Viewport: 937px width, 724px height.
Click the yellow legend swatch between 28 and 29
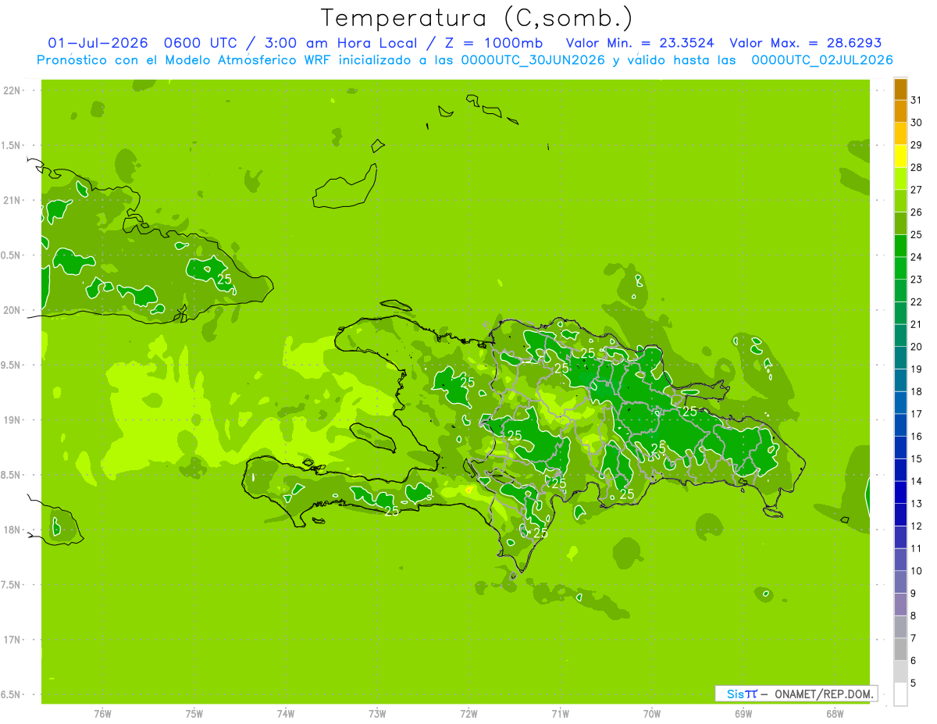900,156
